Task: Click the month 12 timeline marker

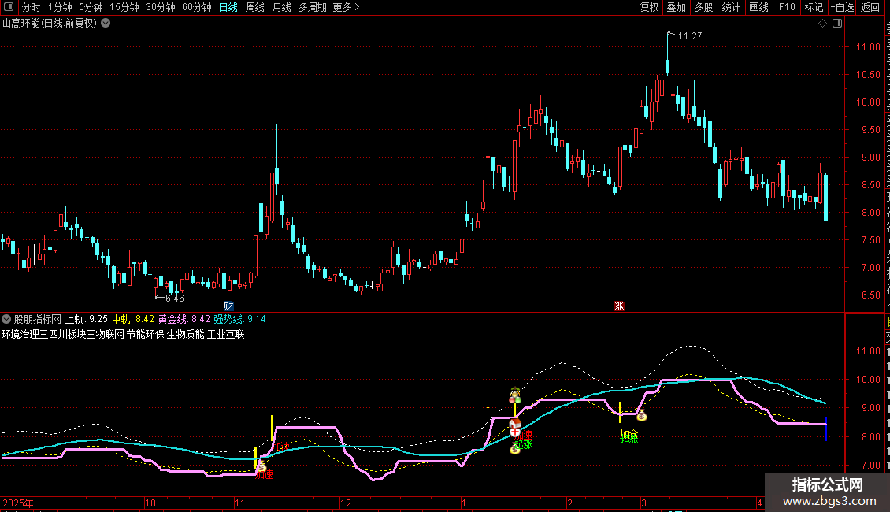Action: (345, 503)
